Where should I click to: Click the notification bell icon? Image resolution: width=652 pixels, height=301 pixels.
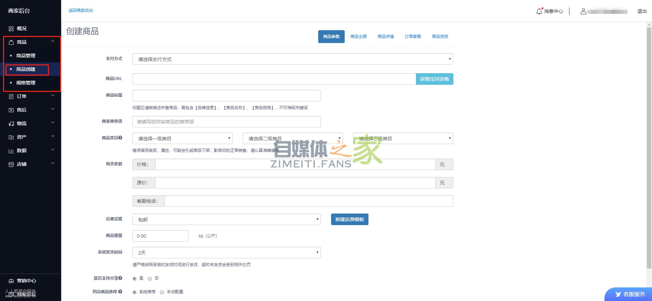pos(539,11)
